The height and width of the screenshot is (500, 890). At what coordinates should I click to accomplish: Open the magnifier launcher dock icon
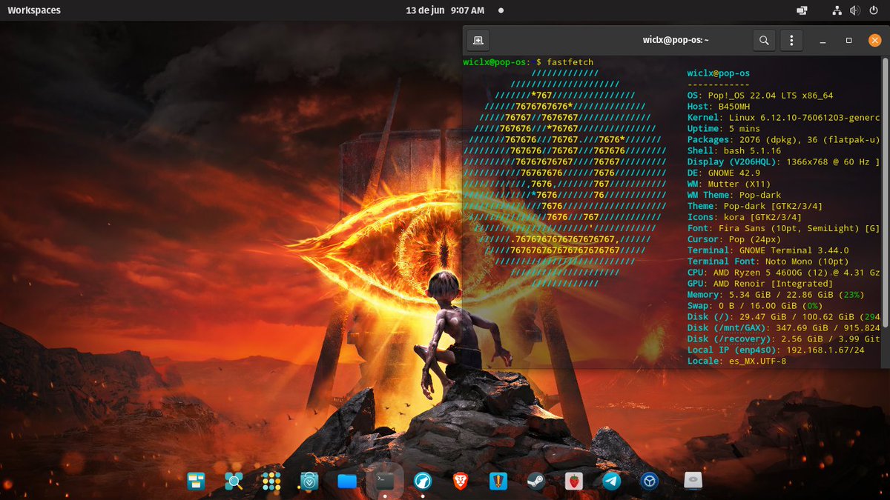pyautogui.click(x=234, y=481)
